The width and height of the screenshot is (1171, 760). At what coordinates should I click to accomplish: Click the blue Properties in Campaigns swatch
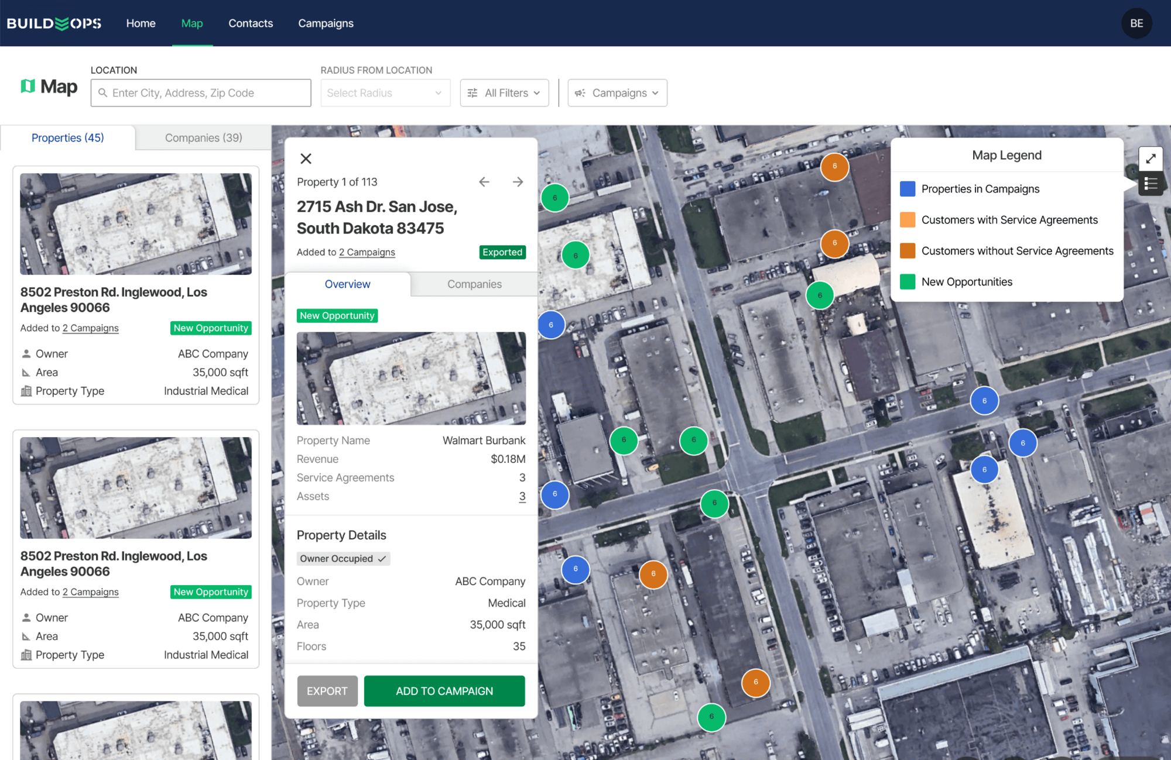pos(908,189)
